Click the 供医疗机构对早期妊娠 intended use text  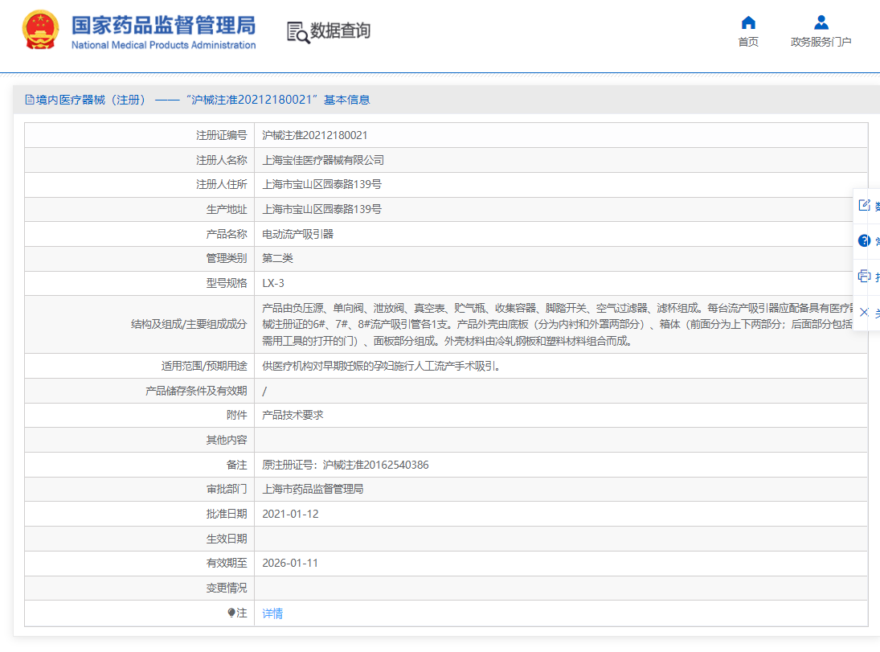381,366
